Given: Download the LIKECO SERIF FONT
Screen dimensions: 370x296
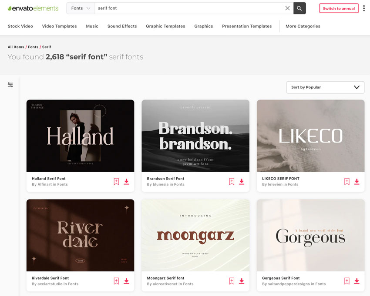Looking at the screenshot, I should point(357,181).
